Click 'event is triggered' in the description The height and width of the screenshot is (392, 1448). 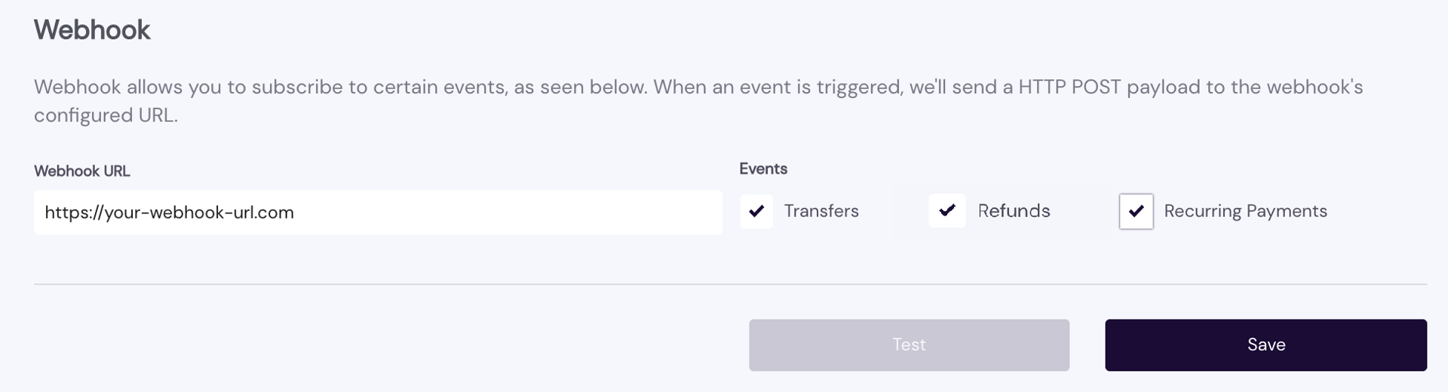point(820,87)
